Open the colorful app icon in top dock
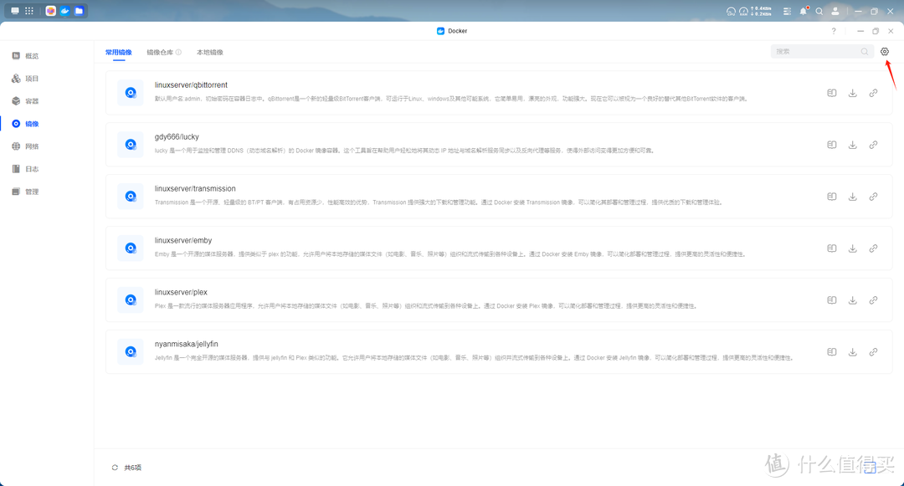This screenshot has height=486, width=904. pos(51,11)
